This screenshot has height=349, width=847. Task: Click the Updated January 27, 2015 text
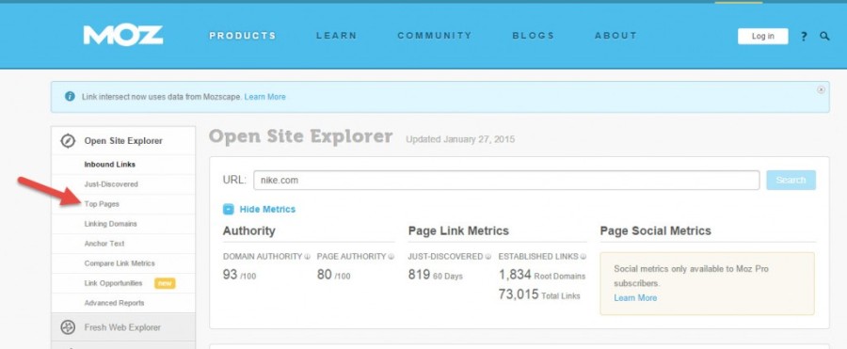pyautogui.click(x=460, y=139)
